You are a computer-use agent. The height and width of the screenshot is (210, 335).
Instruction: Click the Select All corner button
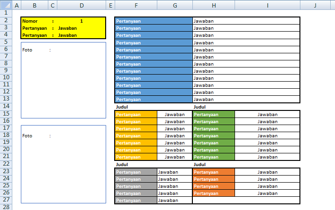tap(6, 5)
